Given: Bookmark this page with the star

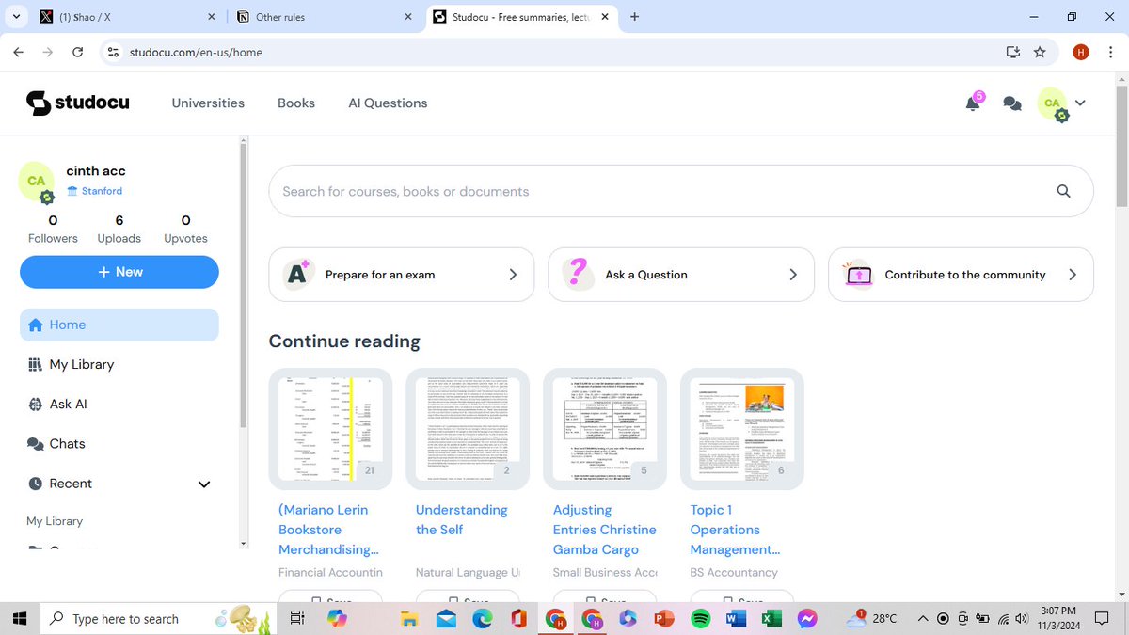Looking at the screenshot, I should [1040, 53].
